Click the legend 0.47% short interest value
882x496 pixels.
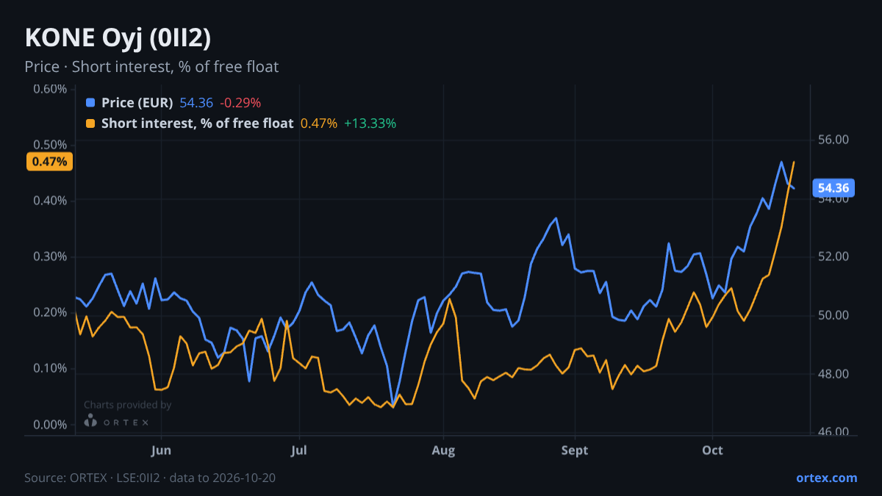[x=319, y=123]
